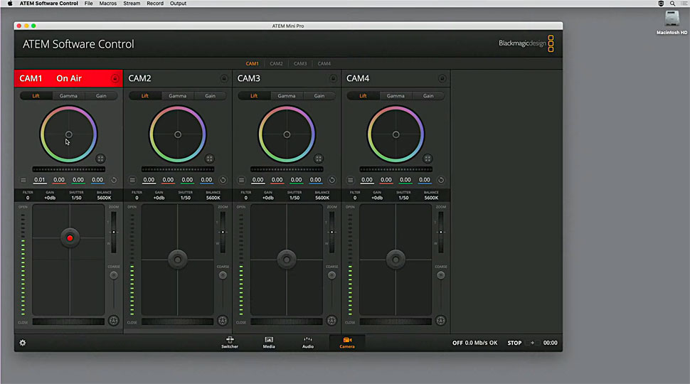Click CAM3 master wheel bar below color wheel
Viewport: 690px width, 384px height.
[x=287, y=169]
